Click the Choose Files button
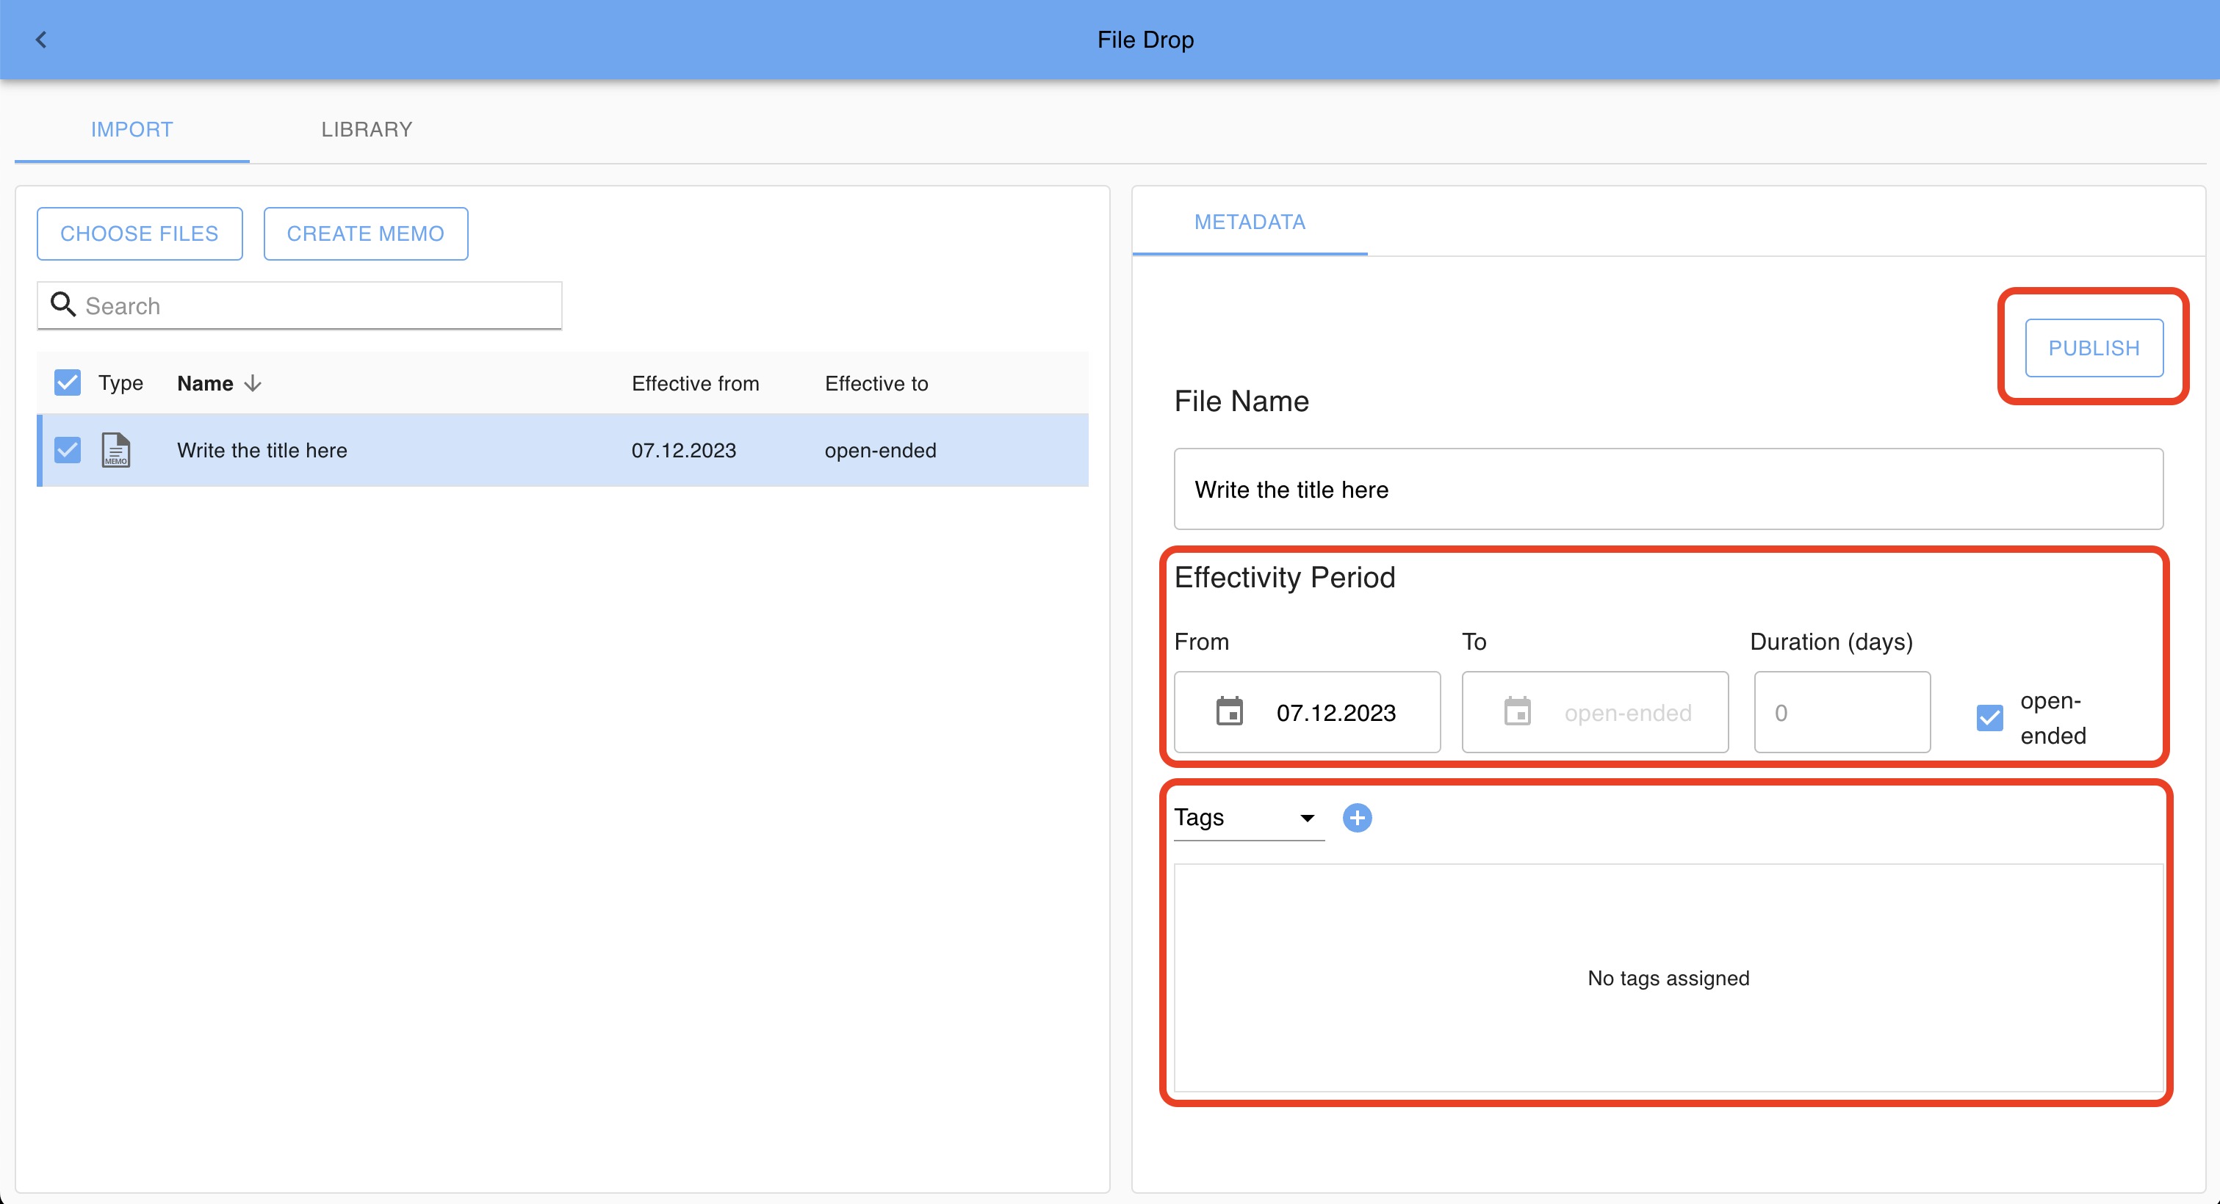The height and width of the screenshot is (1204, 2220). 140,233
